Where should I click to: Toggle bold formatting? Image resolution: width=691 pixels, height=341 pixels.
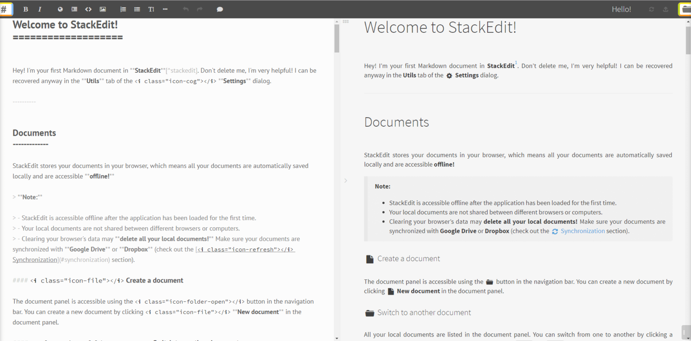(26, 9)
